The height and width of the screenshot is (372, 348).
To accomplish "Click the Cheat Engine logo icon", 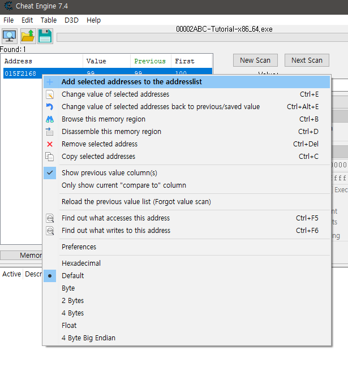I will [x=8, y=6].
